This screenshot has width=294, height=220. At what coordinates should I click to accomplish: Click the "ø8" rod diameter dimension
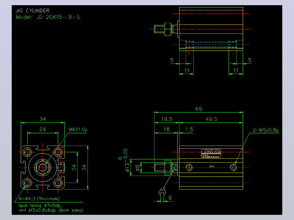pos(138,168)
